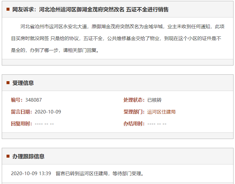Click the tracking message 留言已转到运河区住建局
The image size is (235, 184).
(100, 173)
